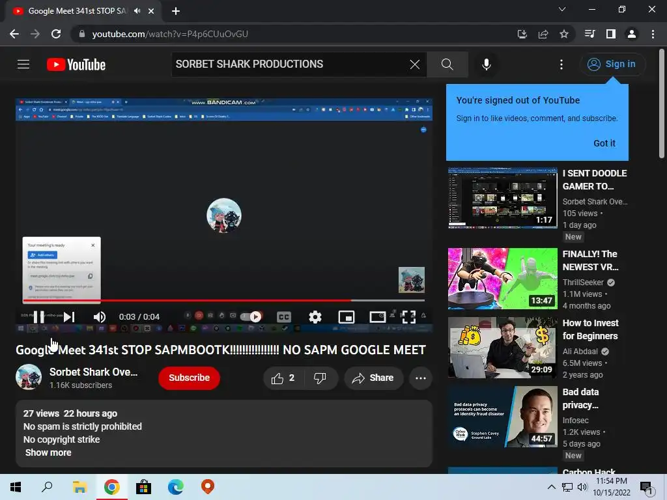The width and height of the screenshot is (667, 500).
Task: Open Sorbet Shark channel avatar
Action: pos(29,377)
